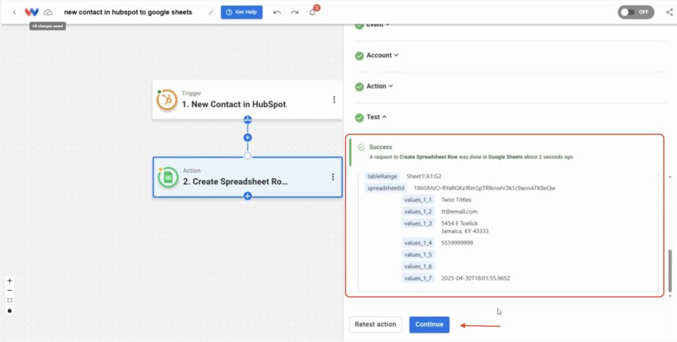The width and height of the screenshot is (677, 342).
Task: Click the values_1_5 key label
Action: [x=418, y=255]
